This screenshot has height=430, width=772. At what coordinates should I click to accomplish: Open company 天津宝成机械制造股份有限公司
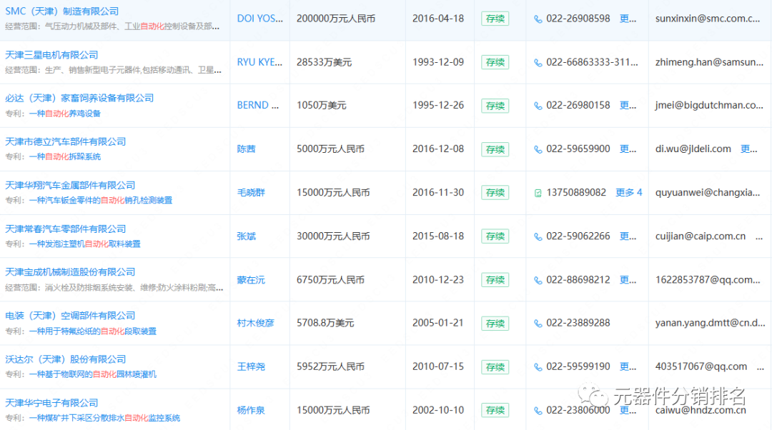70,272
